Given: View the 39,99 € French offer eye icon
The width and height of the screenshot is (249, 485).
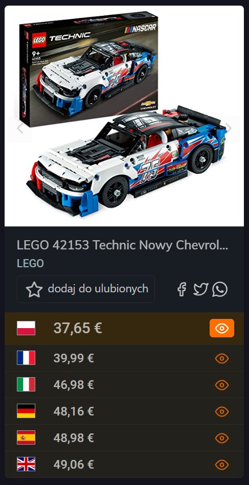Looking at the screenshot, I should [x=222, y=358].
